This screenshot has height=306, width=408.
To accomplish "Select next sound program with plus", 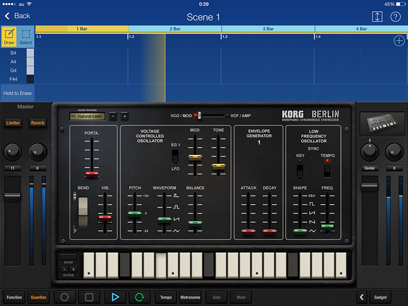I will 124,116.
